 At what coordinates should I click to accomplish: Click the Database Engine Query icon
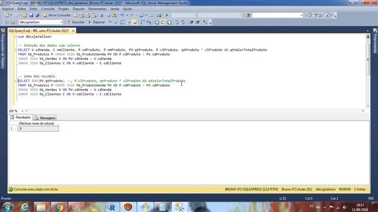76,15
